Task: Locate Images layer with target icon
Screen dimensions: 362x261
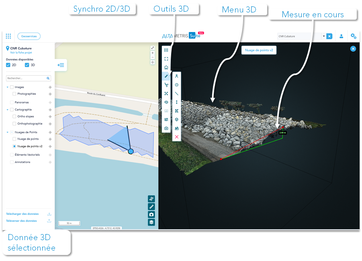Action: point(50,87)
